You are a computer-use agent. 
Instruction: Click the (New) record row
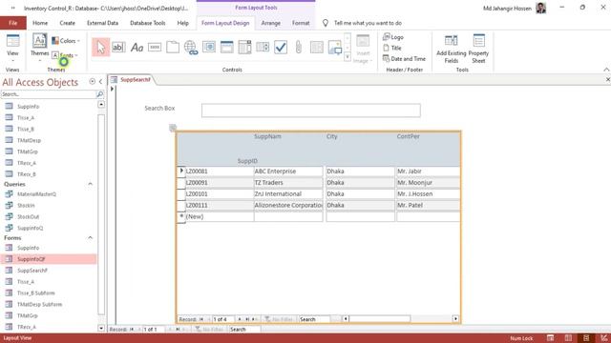point(319,216)
